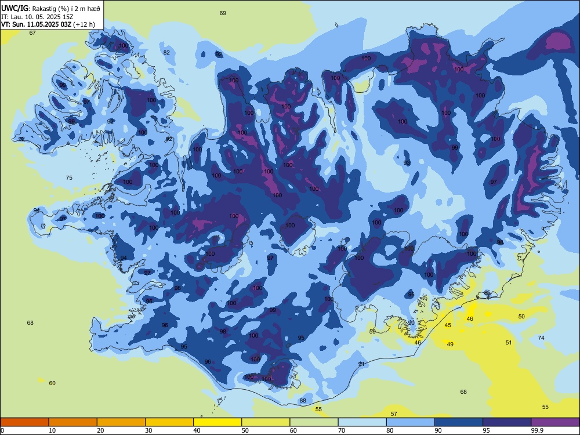The width and height of the screenshot is (580, 435).
Task: Click the '90' humidity value on the map
Action: (411, 322)
